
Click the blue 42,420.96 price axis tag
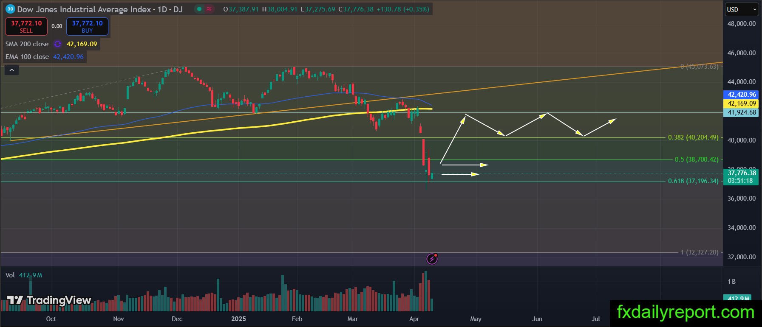point(742,95)
